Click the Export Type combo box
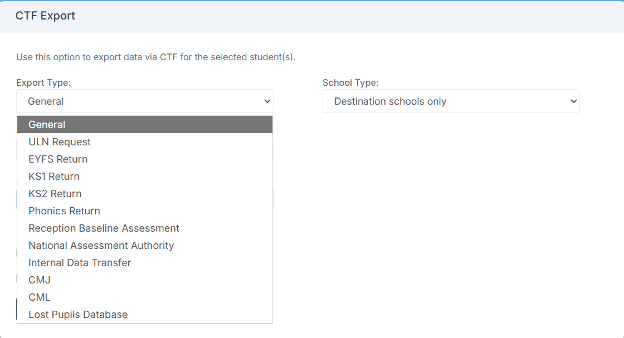 [x=145, y=101]
